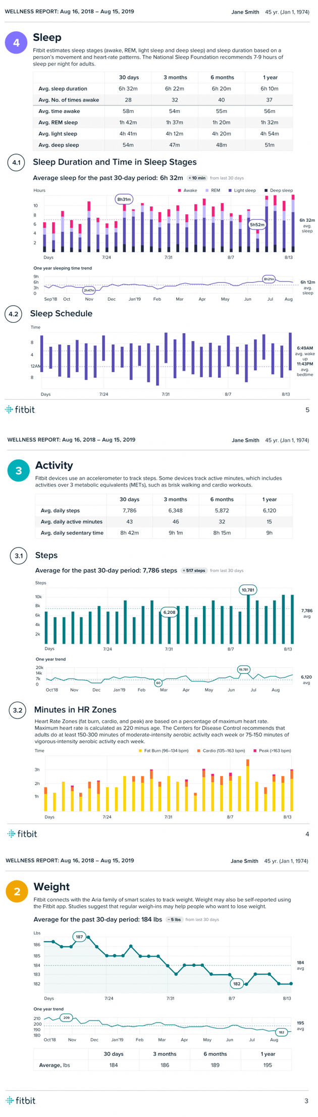Click the "+ 10 min" sleep change pill
The image size is (318, 1117).
pos(197,178)
